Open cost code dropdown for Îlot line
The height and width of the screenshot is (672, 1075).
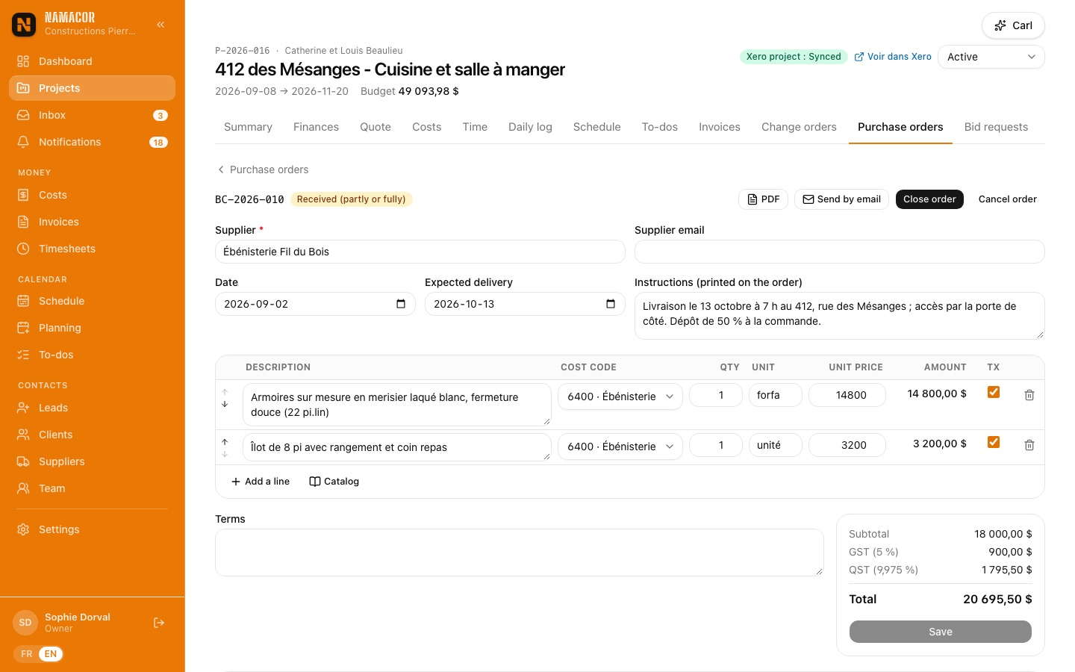[x=620, y=447]
